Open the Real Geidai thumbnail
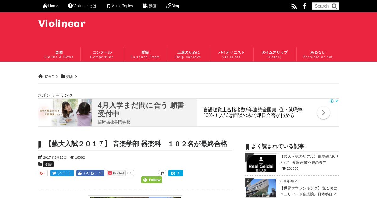Image resolution: width=377 pixels, height=198 pixels. point(261,163)
